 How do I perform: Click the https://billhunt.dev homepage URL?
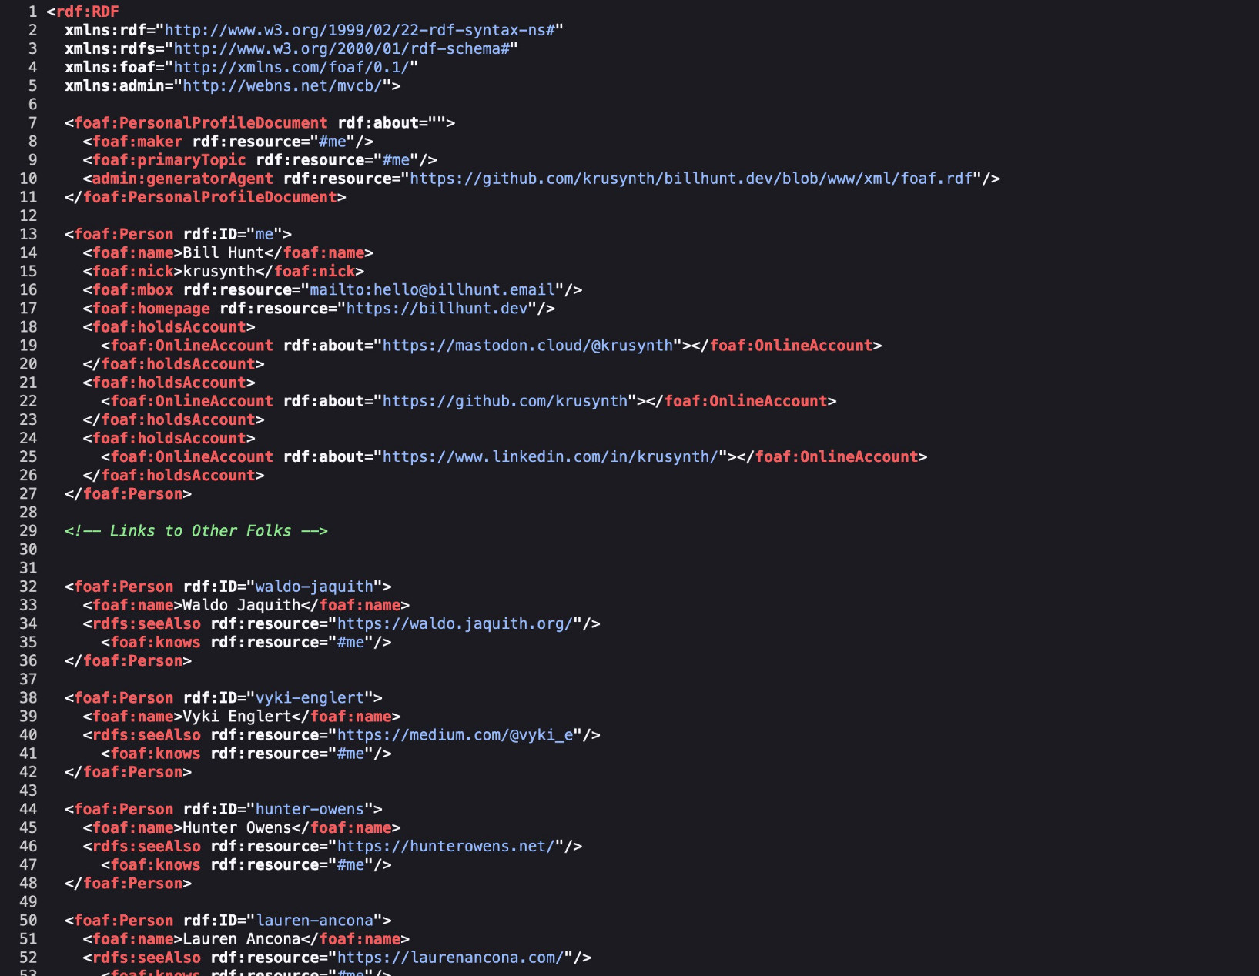(437, 309)
